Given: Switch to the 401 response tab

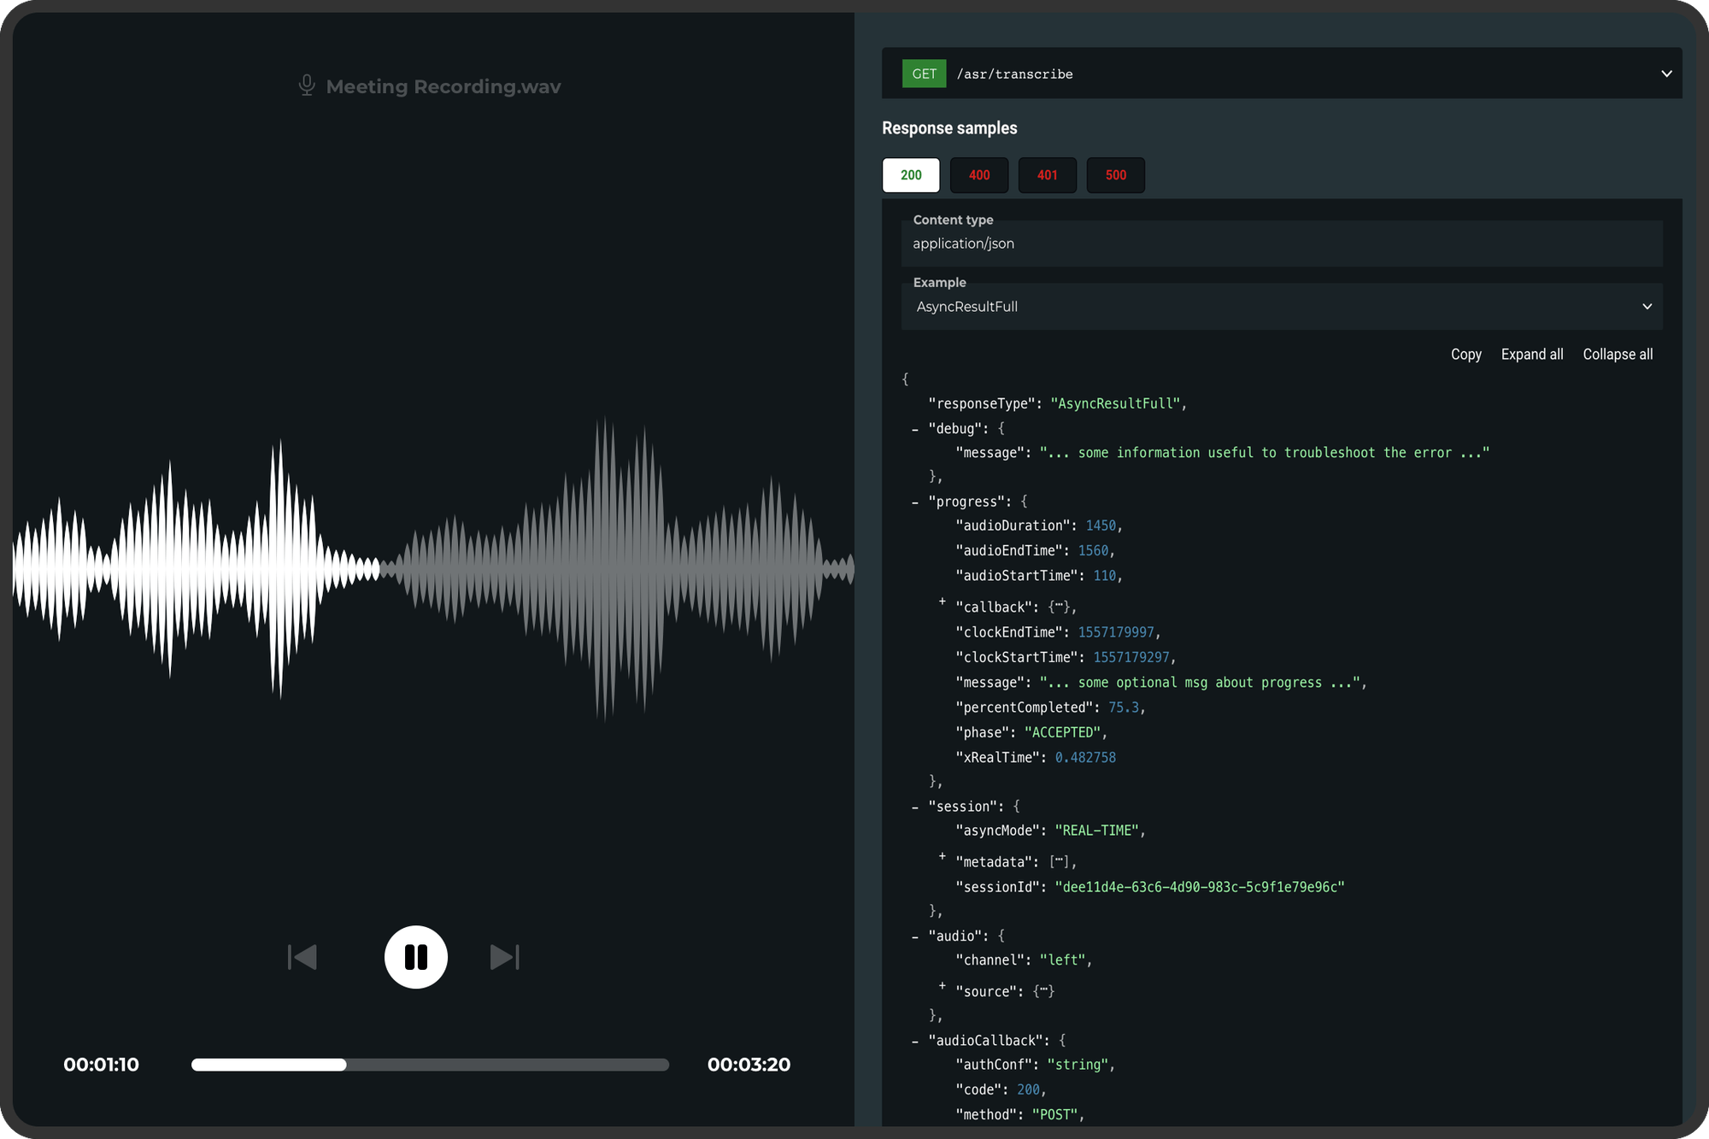Looking at the screenshot, I should coord(1048,175).
